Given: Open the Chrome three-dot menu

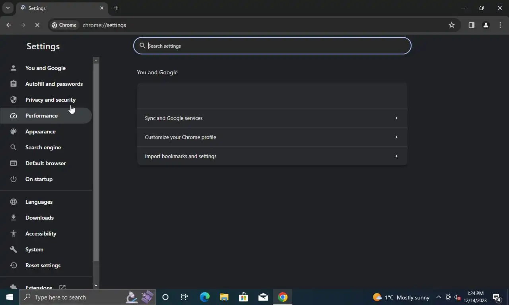Looking at the screenshot, I should click(x=500, y=25).
